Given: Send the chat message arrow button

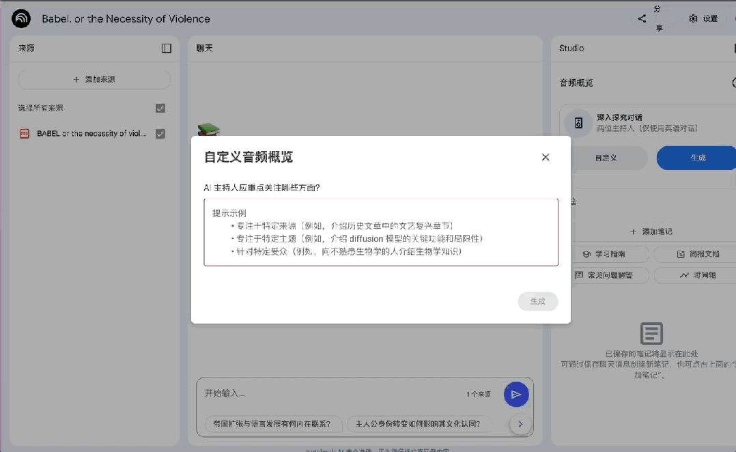Looking at the screenshot, I should 516,394.
